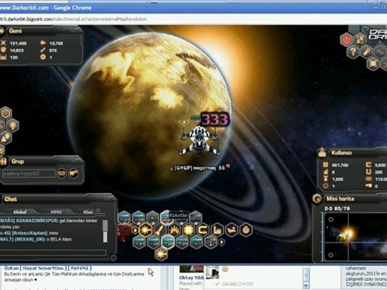The image size is (387, 290).
Task: Click the red logout power icon
Action: [346, 40]
